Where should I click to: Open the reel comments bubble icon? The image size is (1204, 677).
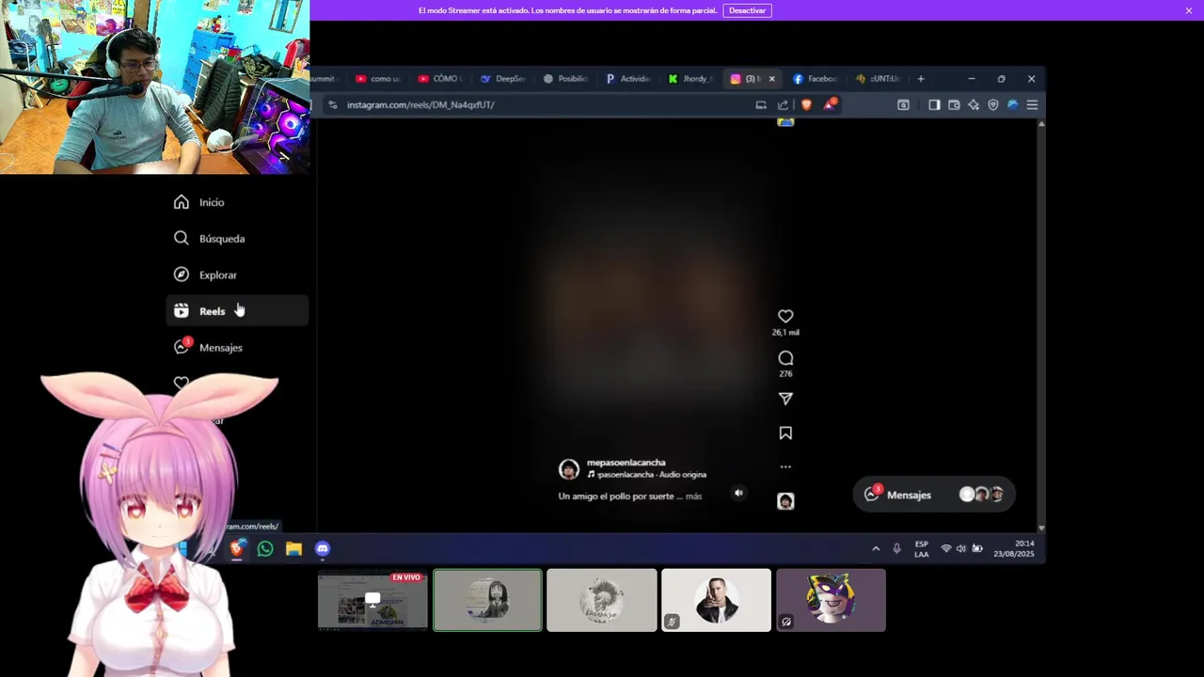coord(785,358)
